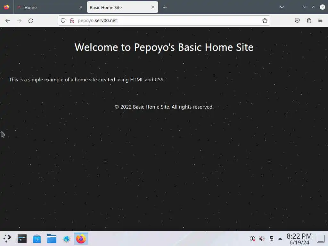Close the Home tab
The image size is (328, 246).
point(80,7)
